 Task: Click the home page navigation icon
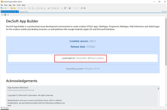click(5, 15)
